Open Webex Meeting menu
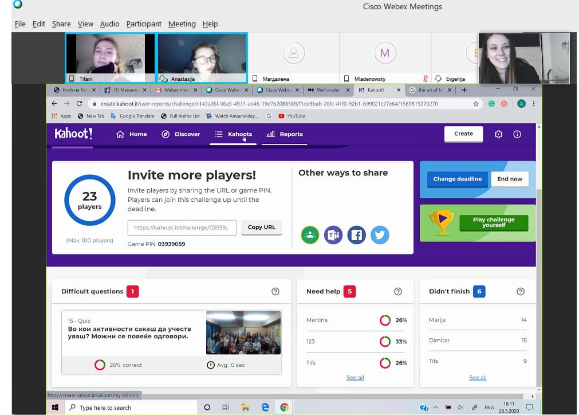The width and height of the screenshot is (579, 415). click(x=182, y=24)
